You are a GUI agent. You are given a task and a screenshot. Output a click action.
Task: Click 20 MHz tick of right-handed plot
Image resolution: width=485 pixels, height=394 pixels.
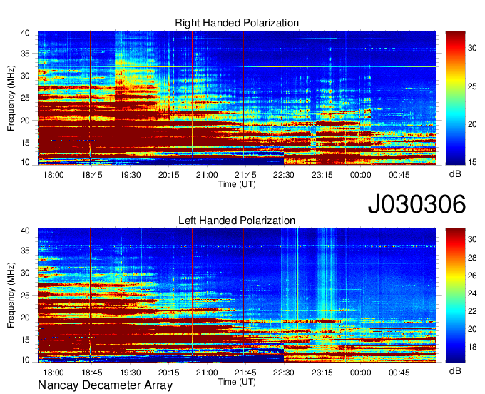point(26,121)
